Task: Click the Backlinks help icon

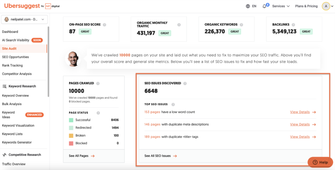Action: pyautogui.click(x=293, y=25)
